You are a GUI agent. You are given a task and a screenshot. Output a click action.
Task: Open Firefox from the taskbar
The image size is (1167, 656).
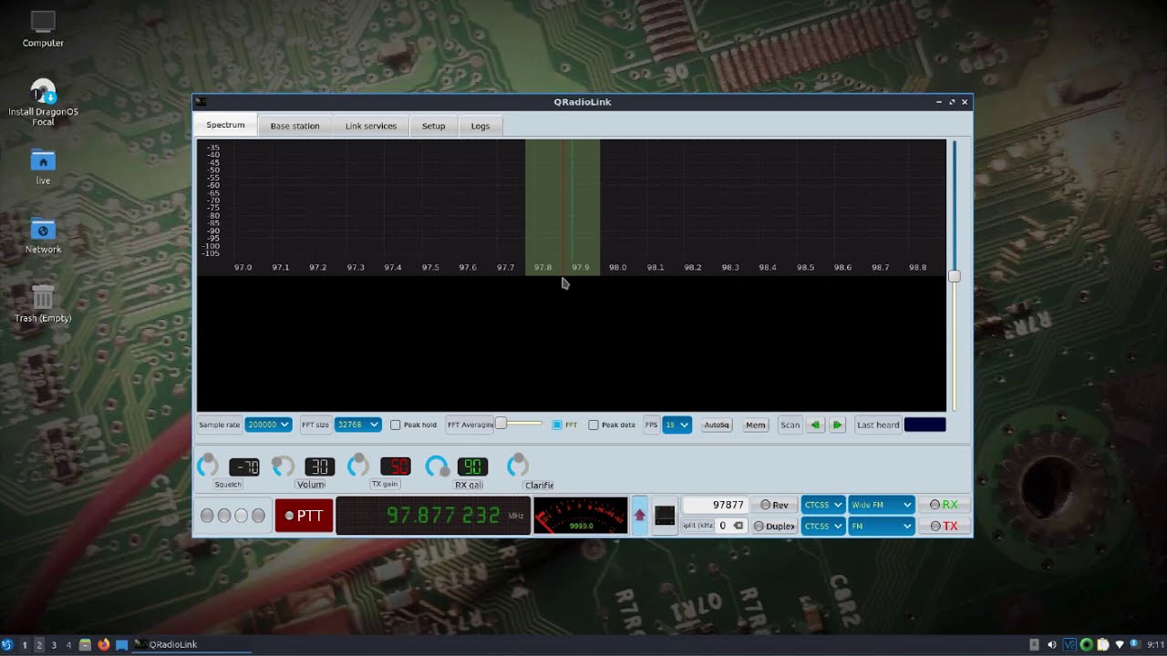pyautogui.click(x=103, y=644)
